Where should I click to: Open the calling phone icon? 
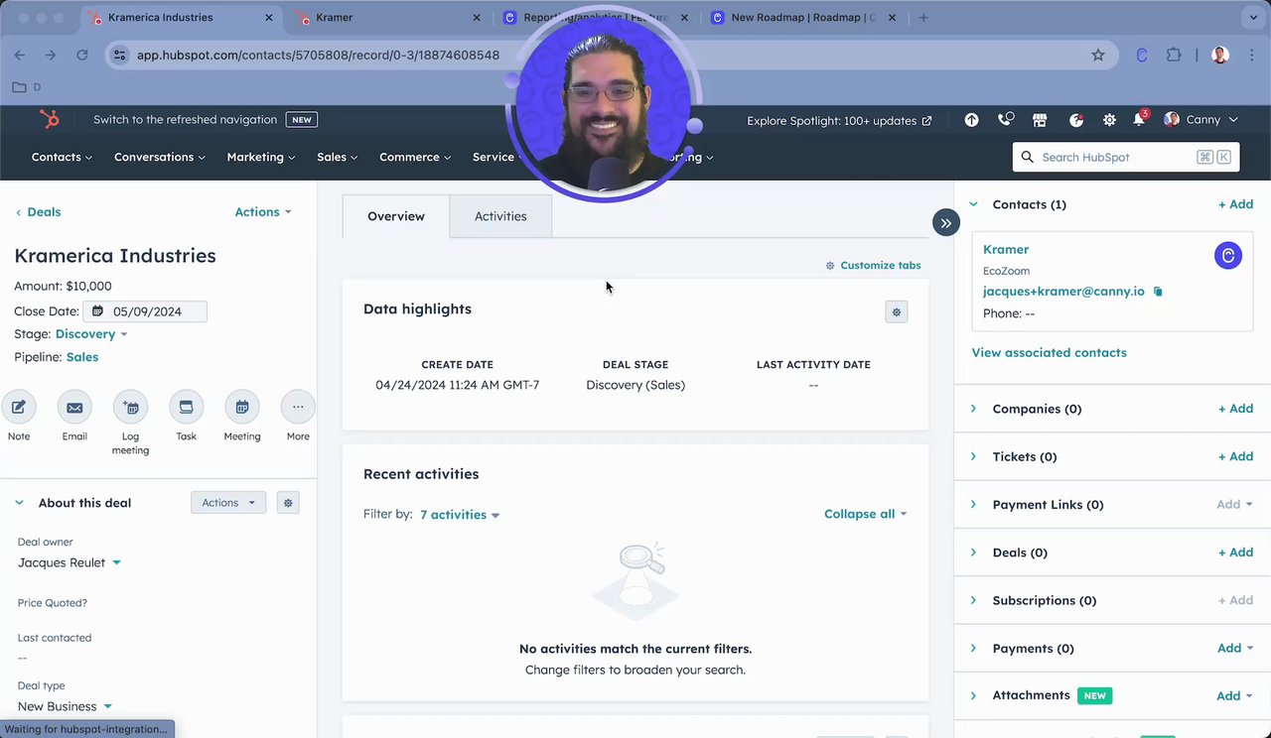1006,120
